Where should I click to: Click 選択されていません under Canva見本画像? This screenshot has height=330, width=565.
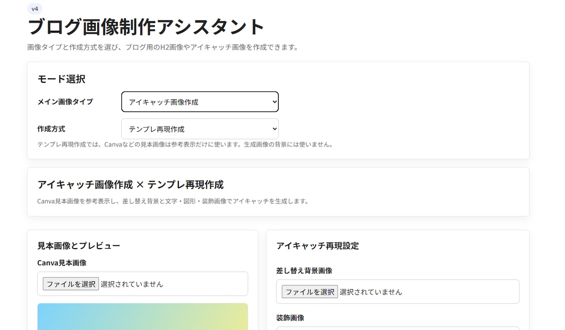(132, 284)
